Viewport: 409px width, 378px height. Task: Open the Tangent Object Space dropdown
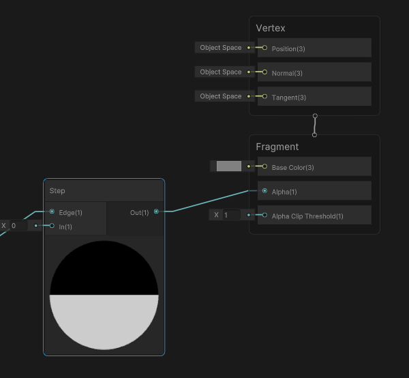221,97
